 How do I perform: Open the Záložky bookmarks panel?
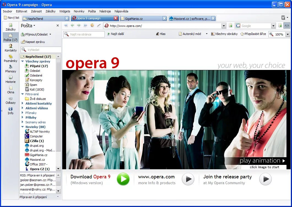point(11,27)
